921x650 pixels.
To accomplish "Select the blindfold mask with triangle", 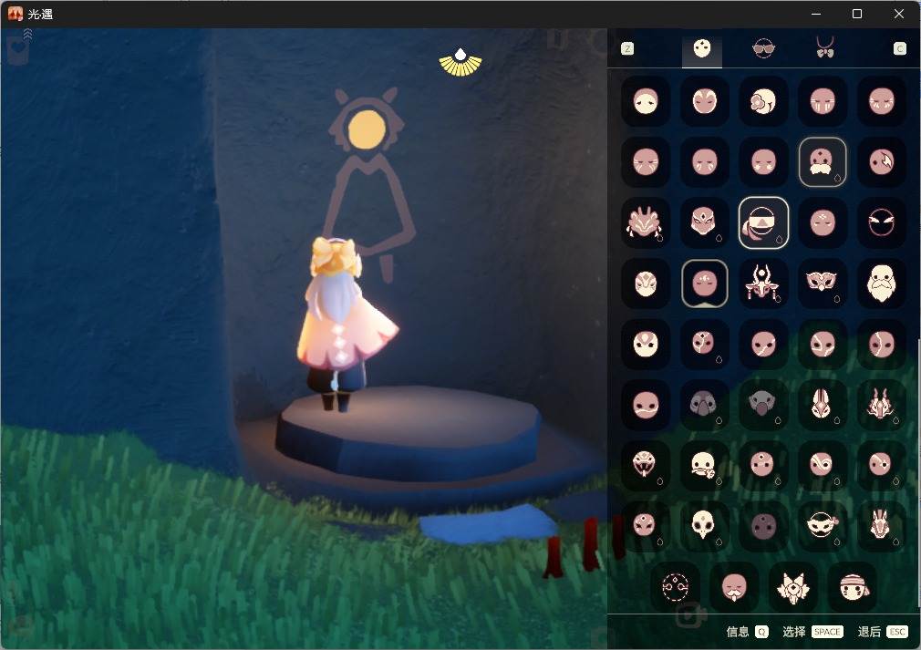I will pyautogui.click(x=763, y=223).
